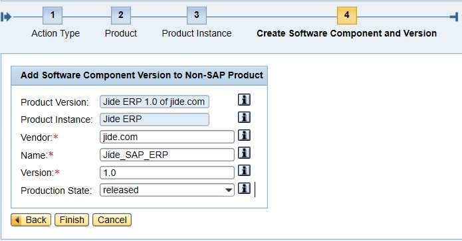Click the Finish button
The width and height of the screenshot is (462, 241).
pos(72,220)
